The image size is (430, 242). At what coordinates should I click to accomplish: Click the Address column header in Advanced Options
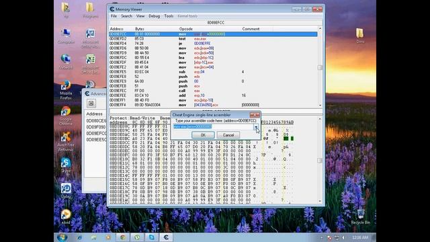(94, 114)
